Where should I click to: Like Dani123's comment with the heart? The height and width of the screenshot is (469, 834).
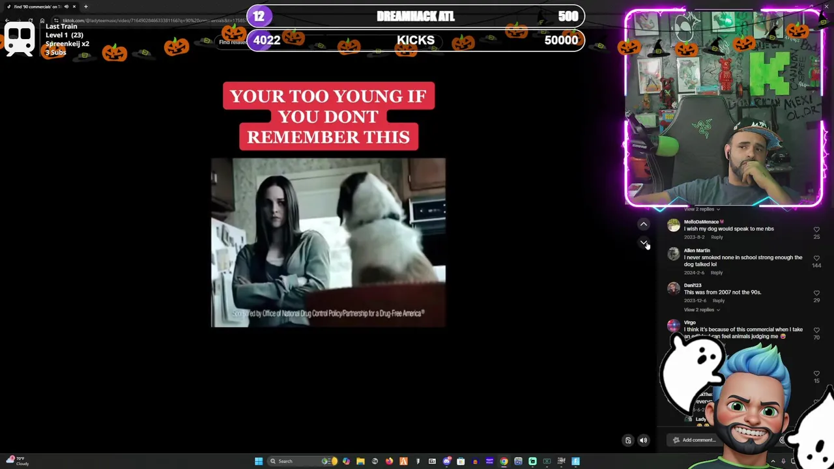(x=816, y=293)
